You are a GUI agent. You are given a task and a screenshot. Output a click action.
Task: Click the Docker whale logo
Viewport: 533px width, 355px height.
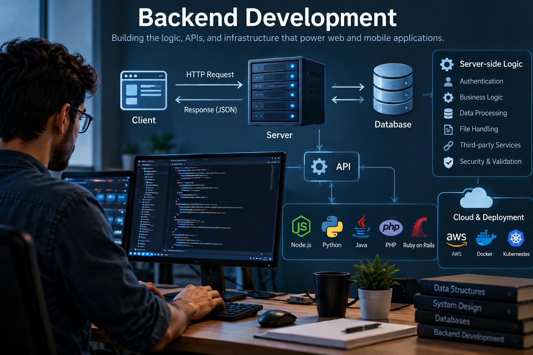coord(485,239)
